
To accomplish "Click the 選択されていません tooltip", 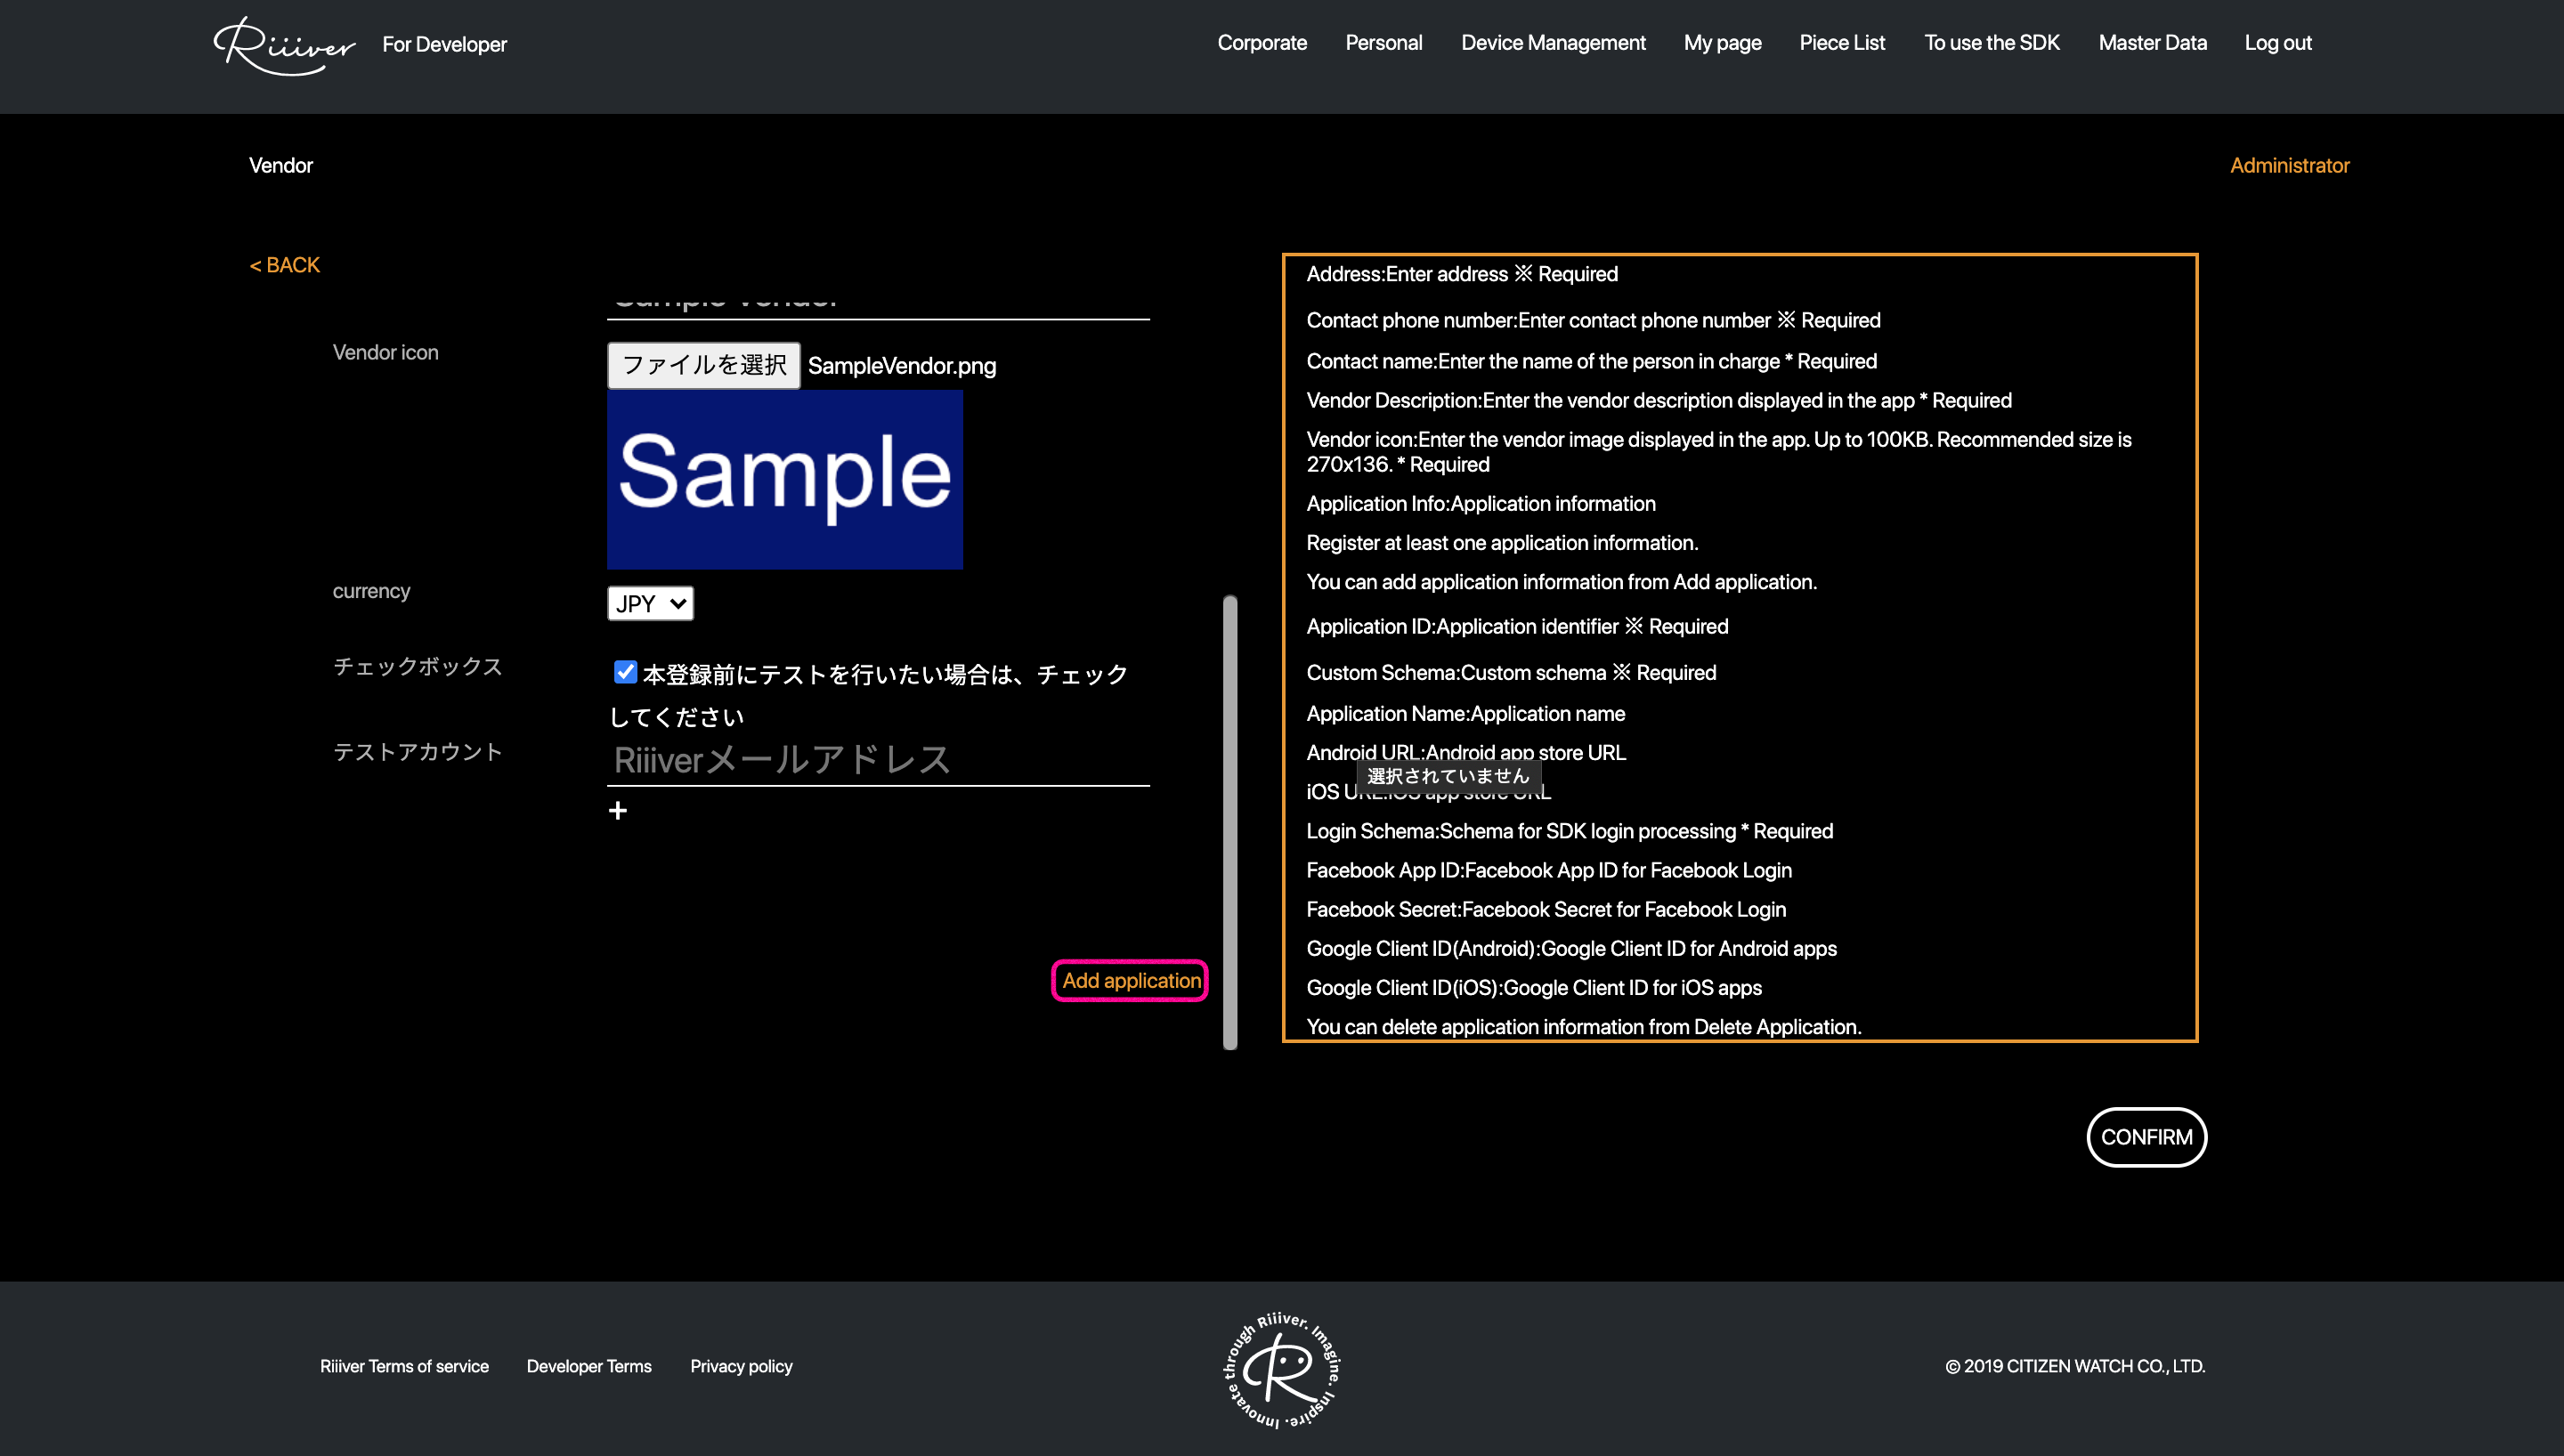I will pyautogui.click(x=1448, y=775).
